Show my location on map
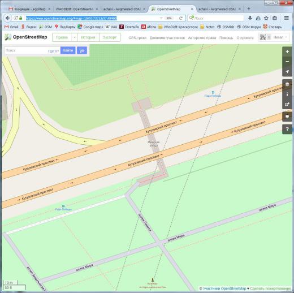Image resolution: width=294 pixels, height=293 pixels. pyautogui.click(x=287, y=72)
